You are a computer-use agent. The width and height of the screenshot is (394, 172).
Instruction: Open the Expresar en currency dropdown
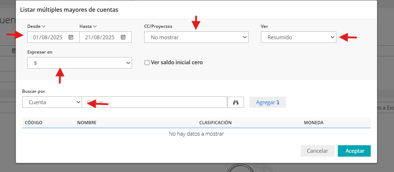[79, 63]
